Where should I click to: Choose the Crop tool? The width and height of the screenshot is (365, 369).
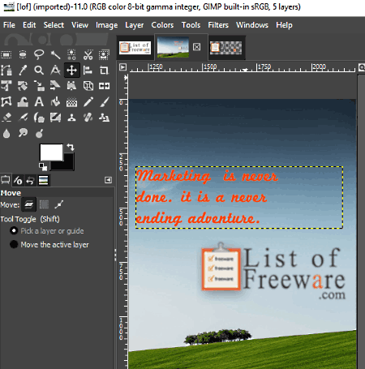(104, 71)
